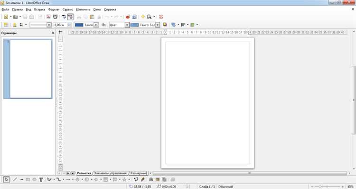This screenshot has height=189, width=356.
Task: Open the Формат menu
Action: click(54, 9)
